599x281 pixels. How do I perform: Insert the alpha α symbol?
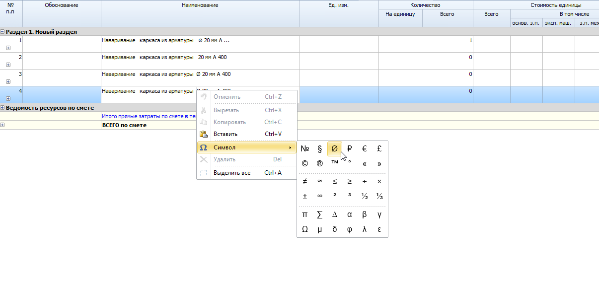tap(350, 214)
